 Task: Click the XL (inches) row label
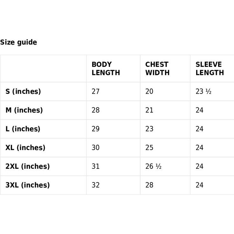25,148
